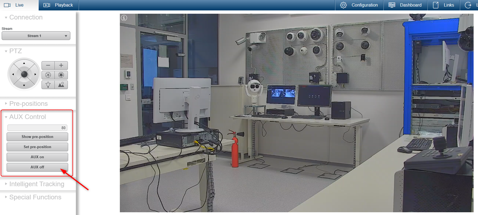The width and height of the screenshot is (478, 215).
Task: Click the AUX number input field
Action: point(37,128)
